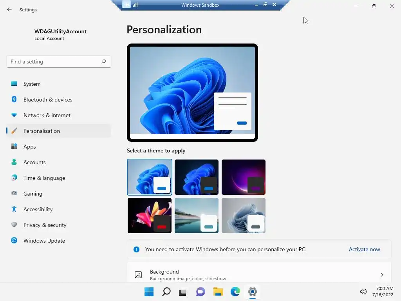Image resolution: width=401 pixels, height=301 pixels.
Task: Open Time & language settings
Action: [x=59, y=178]
